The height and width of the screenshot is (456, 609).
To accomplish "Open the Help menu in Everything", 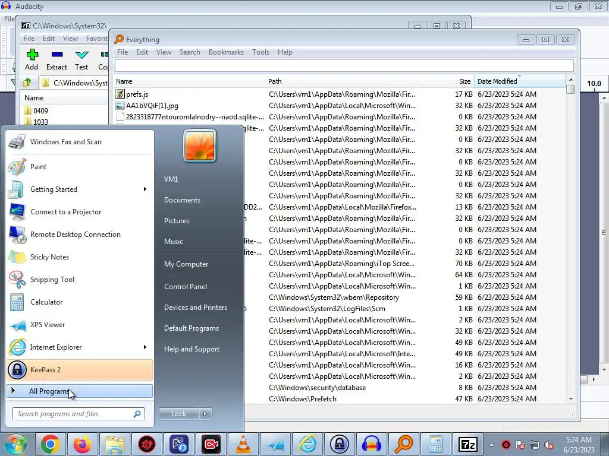I will tap(285, 52).
